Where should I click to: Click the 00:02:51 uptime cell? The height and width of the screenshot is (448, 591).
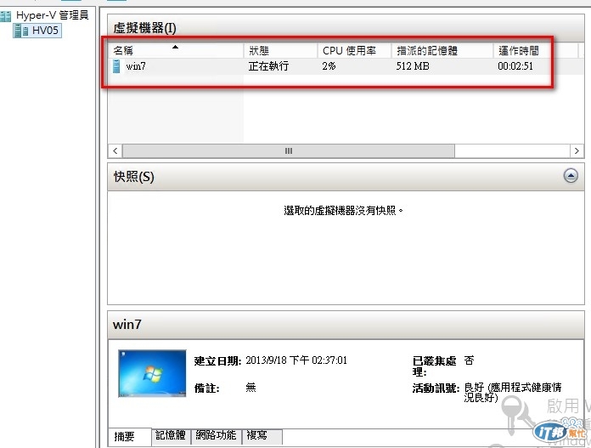[x=515, y=66]
